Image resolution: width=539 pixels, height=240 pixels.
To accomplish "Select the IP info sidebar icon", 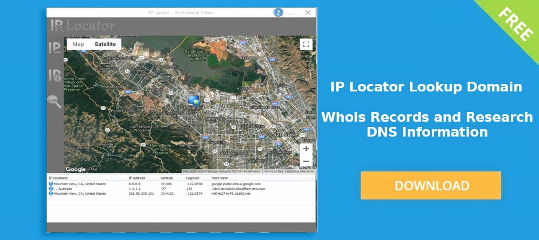I will [54, 75].
